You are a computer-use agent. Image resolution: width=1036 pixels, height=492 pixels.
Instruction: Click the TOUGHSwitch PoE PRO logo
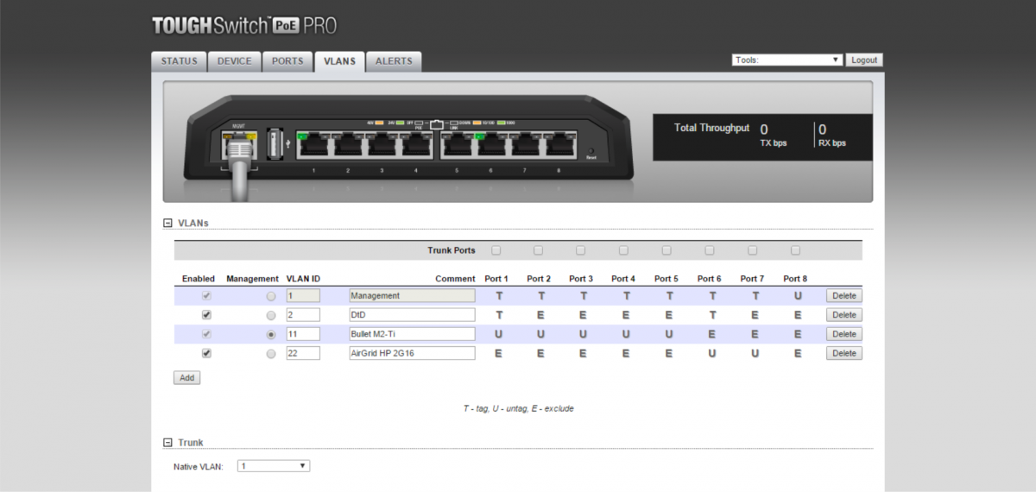(x=244, y=26)
